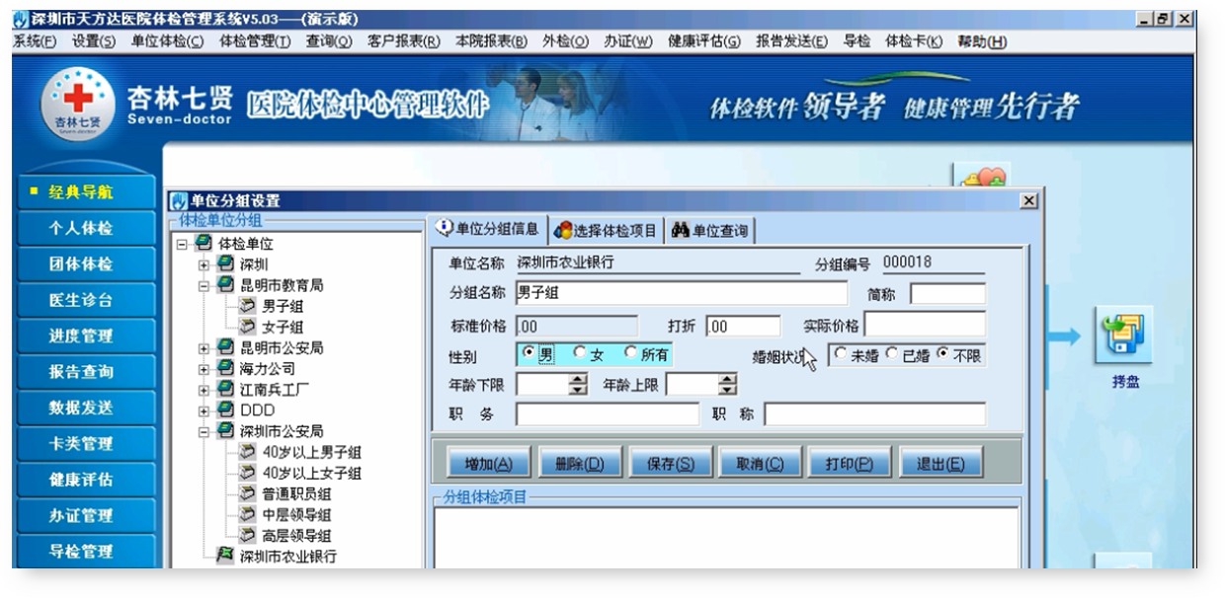
Task: Select the 所有 gender radio button
Action: tap(630, 353)
